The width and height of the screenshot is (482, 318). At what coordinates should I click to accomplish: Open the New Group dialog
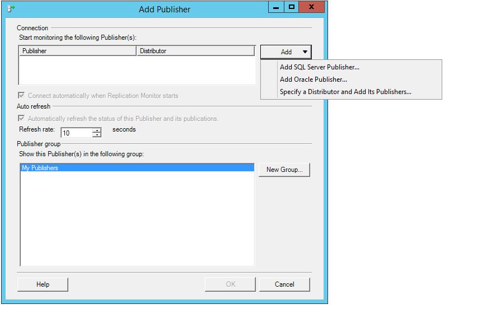(284, 170)
